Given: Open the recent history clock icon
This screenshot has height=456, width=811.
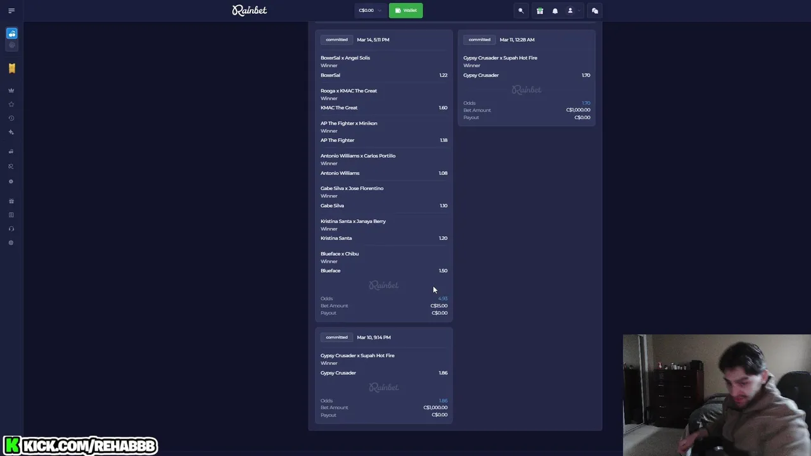Looking at the screenshot, I should tap(11, 118).
